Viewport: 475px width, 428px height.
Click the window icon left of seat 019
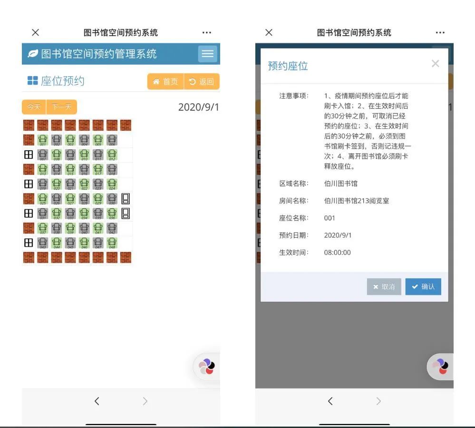point(28,184)
